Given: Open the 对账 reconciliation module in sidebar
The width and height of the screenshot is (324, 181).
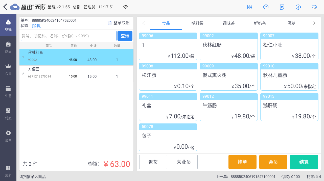Looking at the screenshot, I should 8,114.
